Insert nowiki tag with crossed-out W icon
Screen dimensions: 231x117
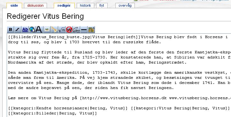(x=69, y=30)
